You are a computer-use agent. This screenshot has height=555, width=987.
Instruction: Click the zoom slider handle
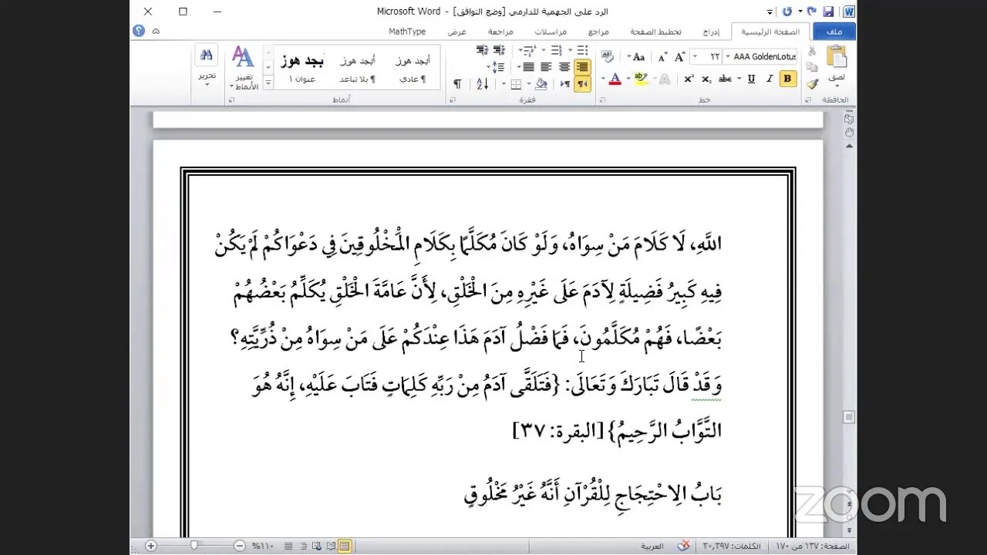click(194, 546)
